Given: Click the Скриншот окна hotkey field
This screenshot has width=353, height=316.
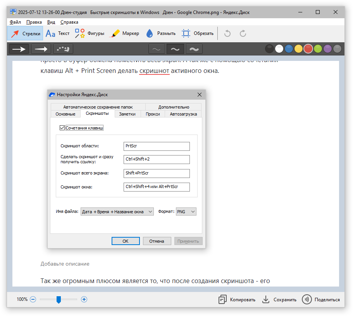Looking at the screenshot, I should pos(157,187).
